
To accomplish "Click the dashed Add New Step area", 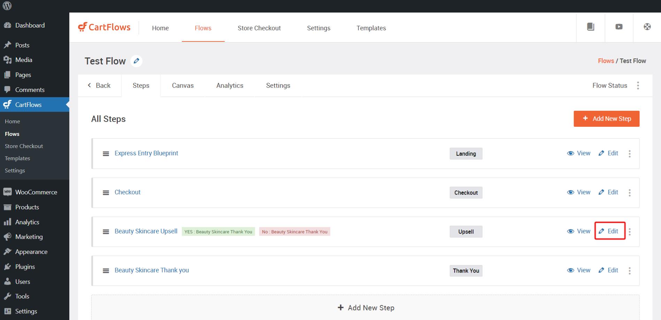I will [366, 308].
